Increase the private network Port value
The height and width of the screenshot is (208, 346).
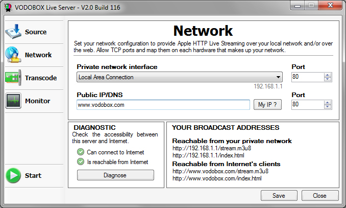point(328,75)
